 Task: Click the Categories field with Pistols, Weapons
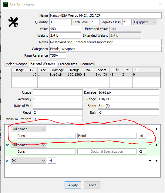(x=106, y=49)
